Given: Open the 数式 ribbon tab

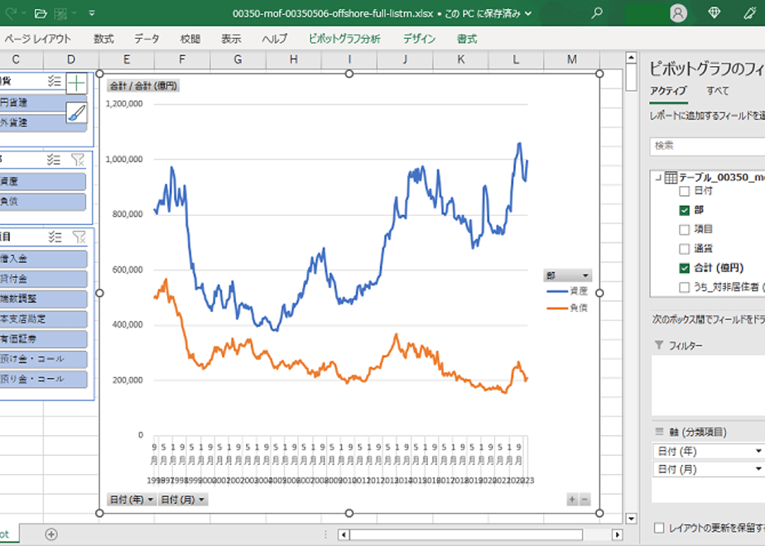Looking at the screenshot, I should click(x=103, y=39).
